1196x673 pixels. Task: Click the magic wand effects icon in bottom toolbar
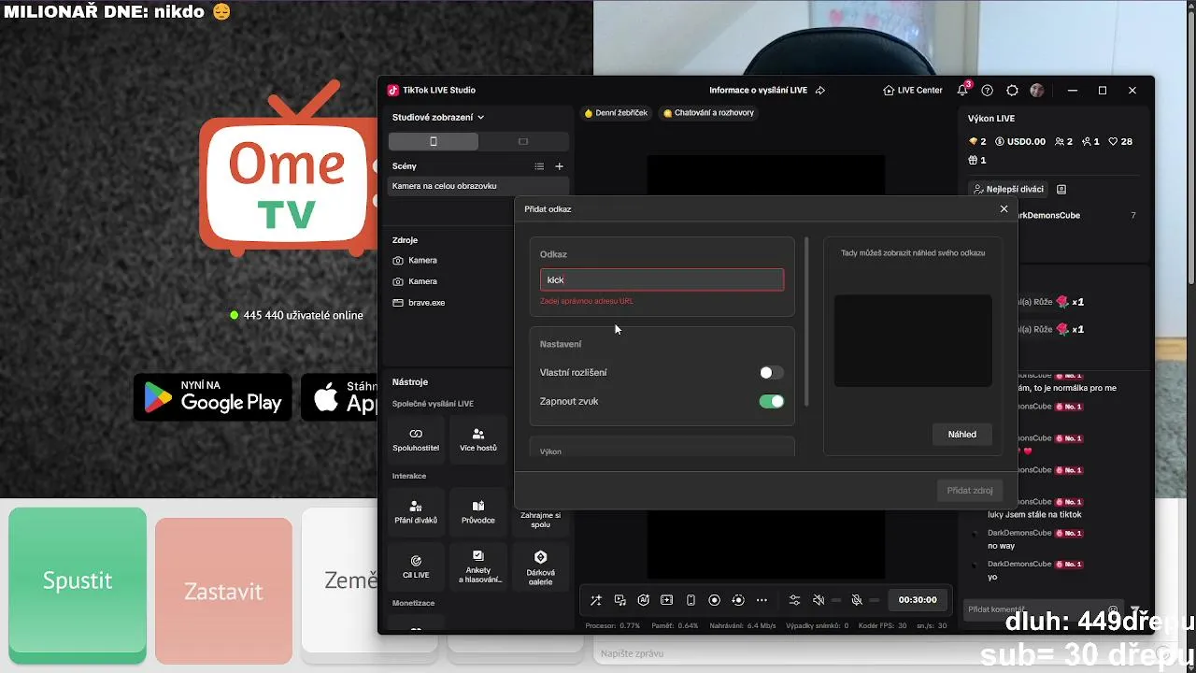point(595,600)
